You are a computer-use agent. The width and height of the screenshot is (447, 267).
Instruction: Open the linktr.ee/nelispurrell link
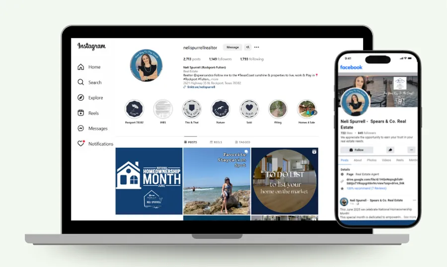pos(201,87)
